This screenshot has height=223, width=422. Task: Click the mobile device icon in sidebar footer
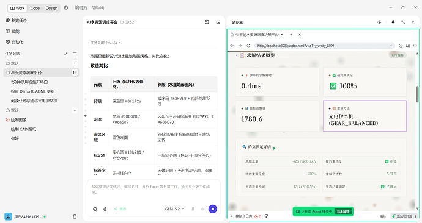coord(75,216)
